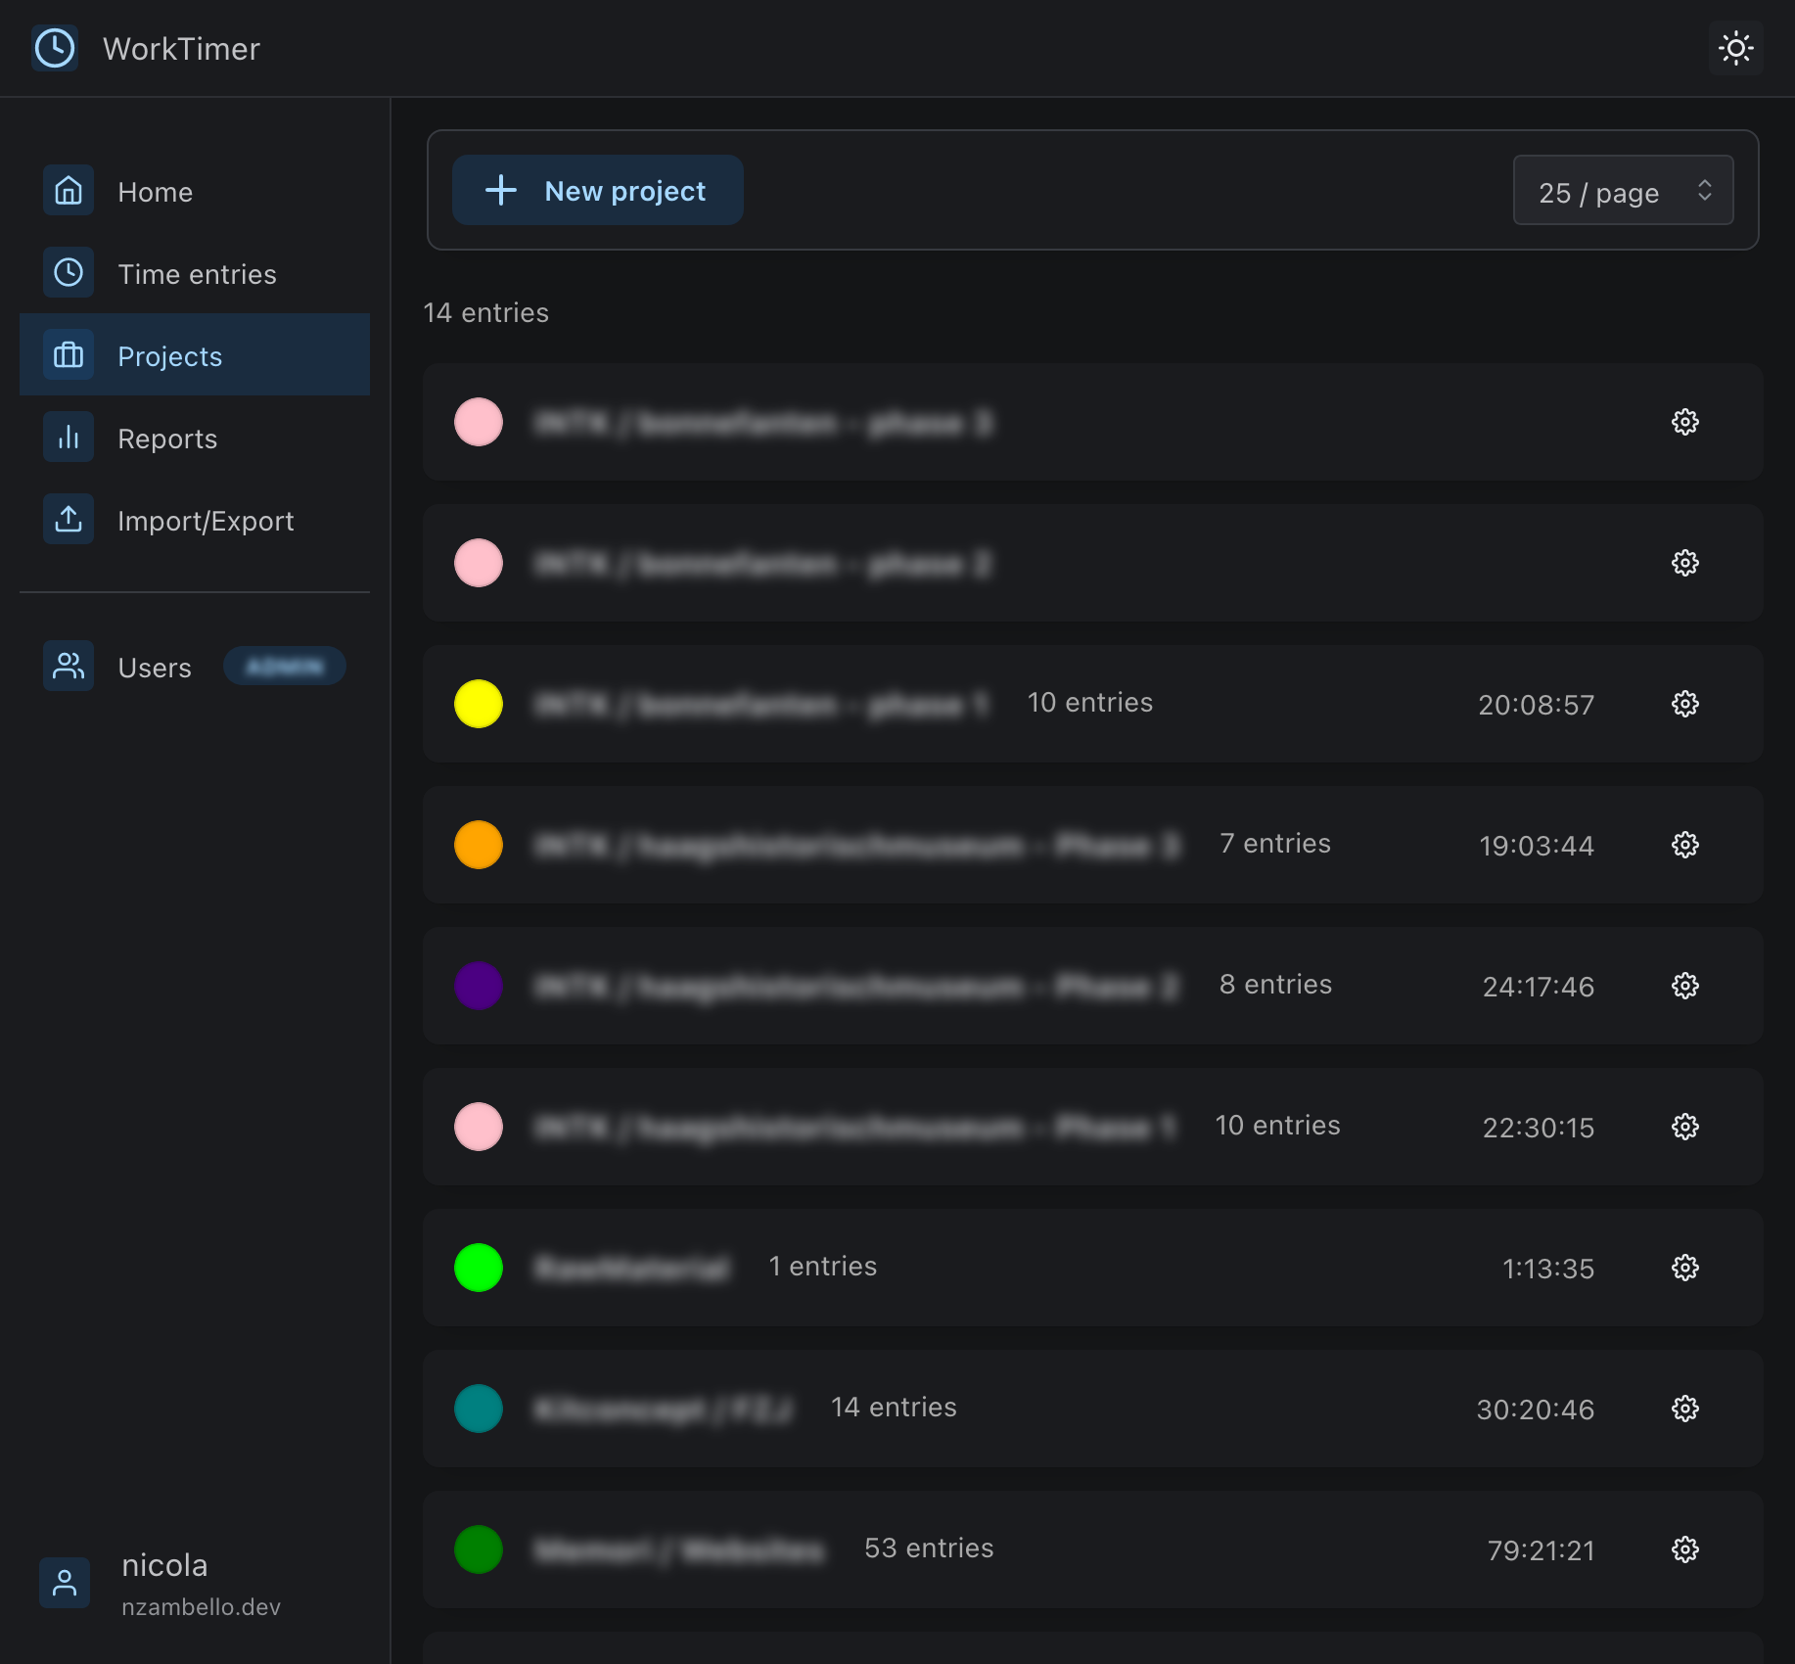This screenshot has height=1664, width=1795.
Task: Click the WorkTimer clock logo
Action: (55, 48)
